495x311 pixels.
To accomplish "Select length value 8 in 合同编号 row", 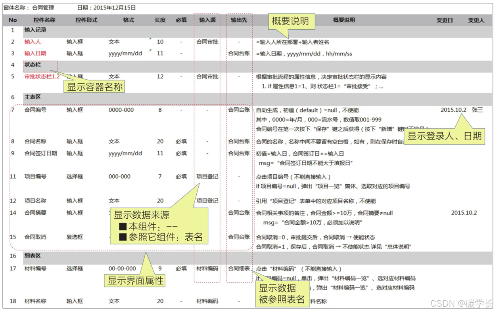I will click(x=160, y=110).
